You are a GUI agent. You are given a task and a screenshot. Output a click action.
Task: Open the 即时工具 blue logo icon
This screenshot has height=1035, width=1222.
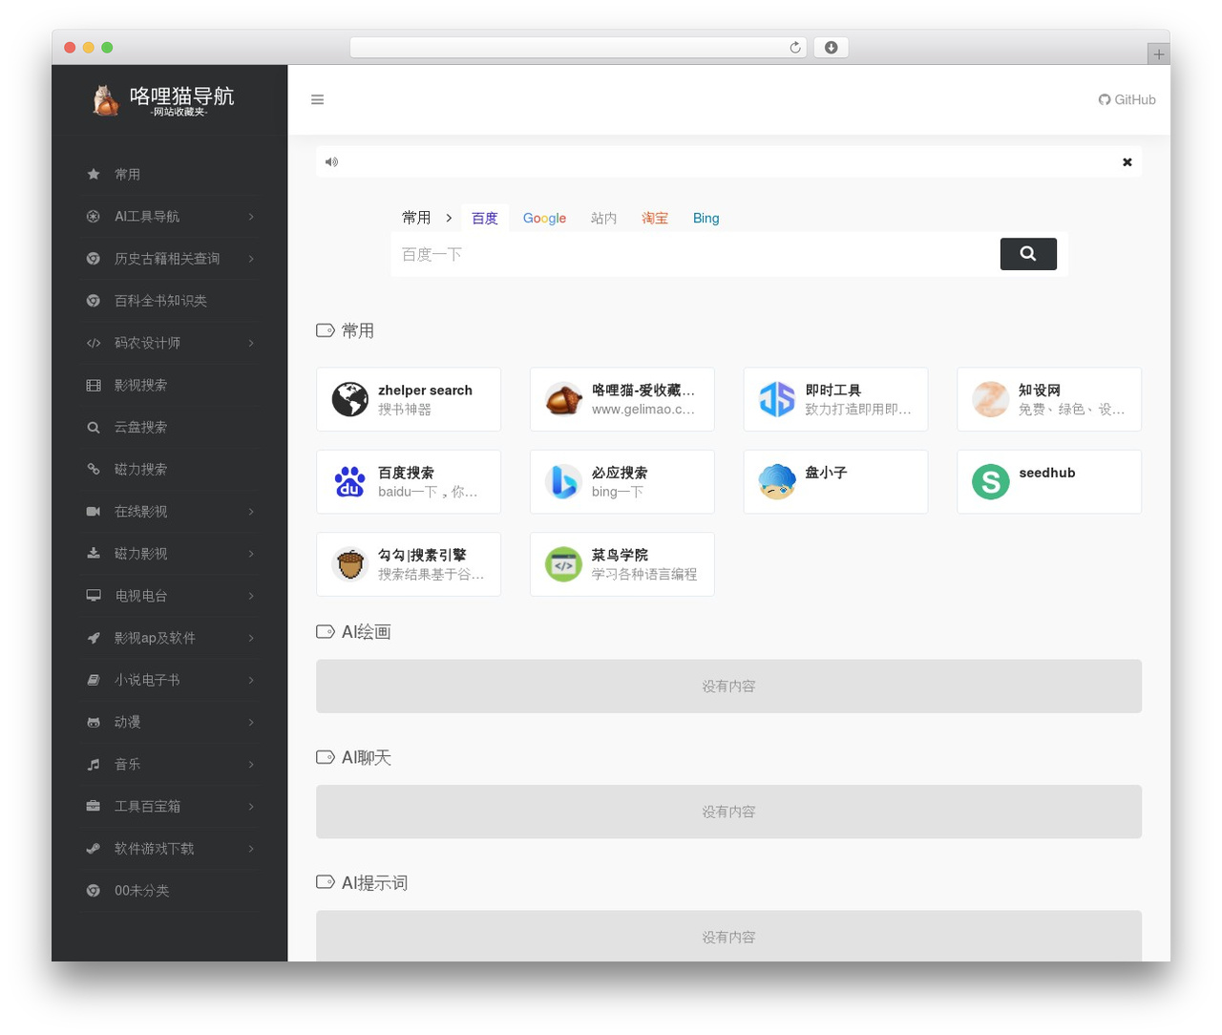(777, 399)
